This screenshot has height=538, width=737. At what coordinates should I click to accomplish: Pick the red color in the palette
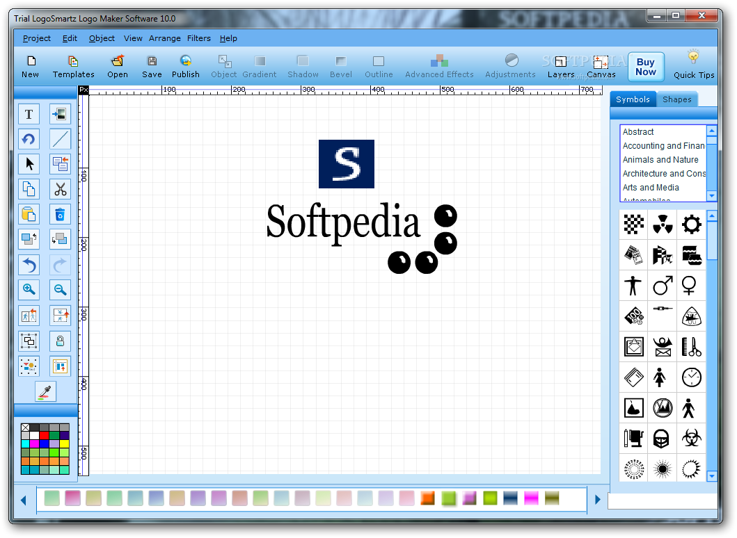click(x=44, y=435)
